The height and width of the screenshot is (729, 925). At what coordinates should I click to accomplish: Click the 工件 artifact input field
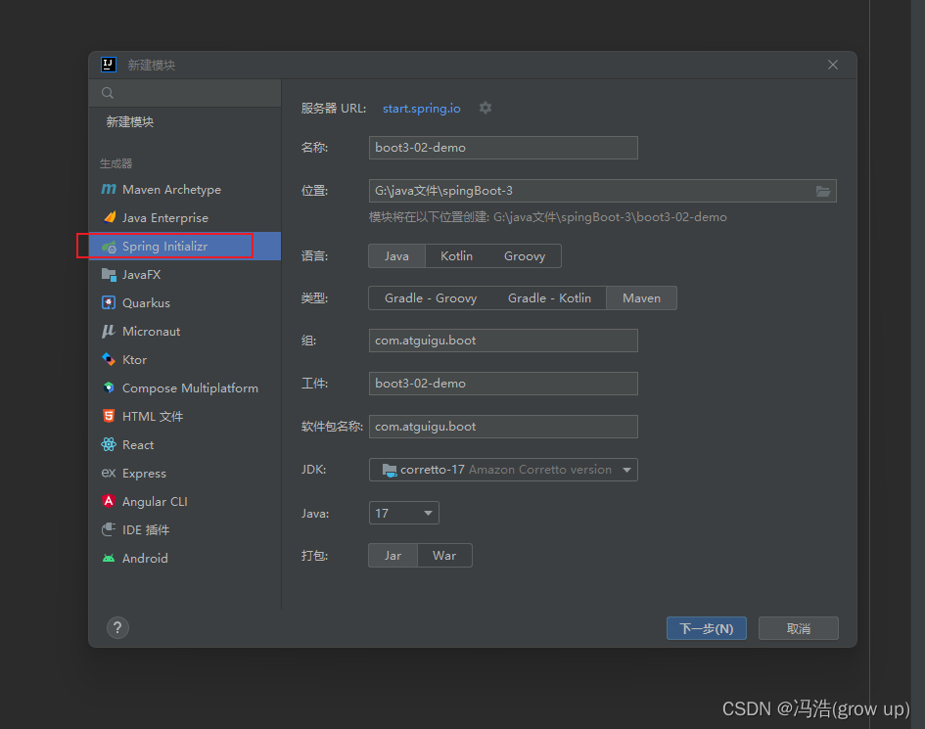[x=503, y=384]
